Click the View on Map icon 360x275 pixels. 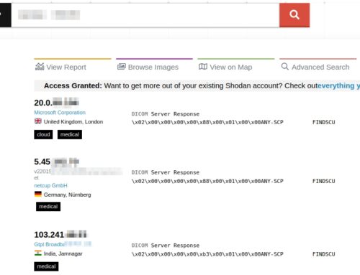[203, 67]
